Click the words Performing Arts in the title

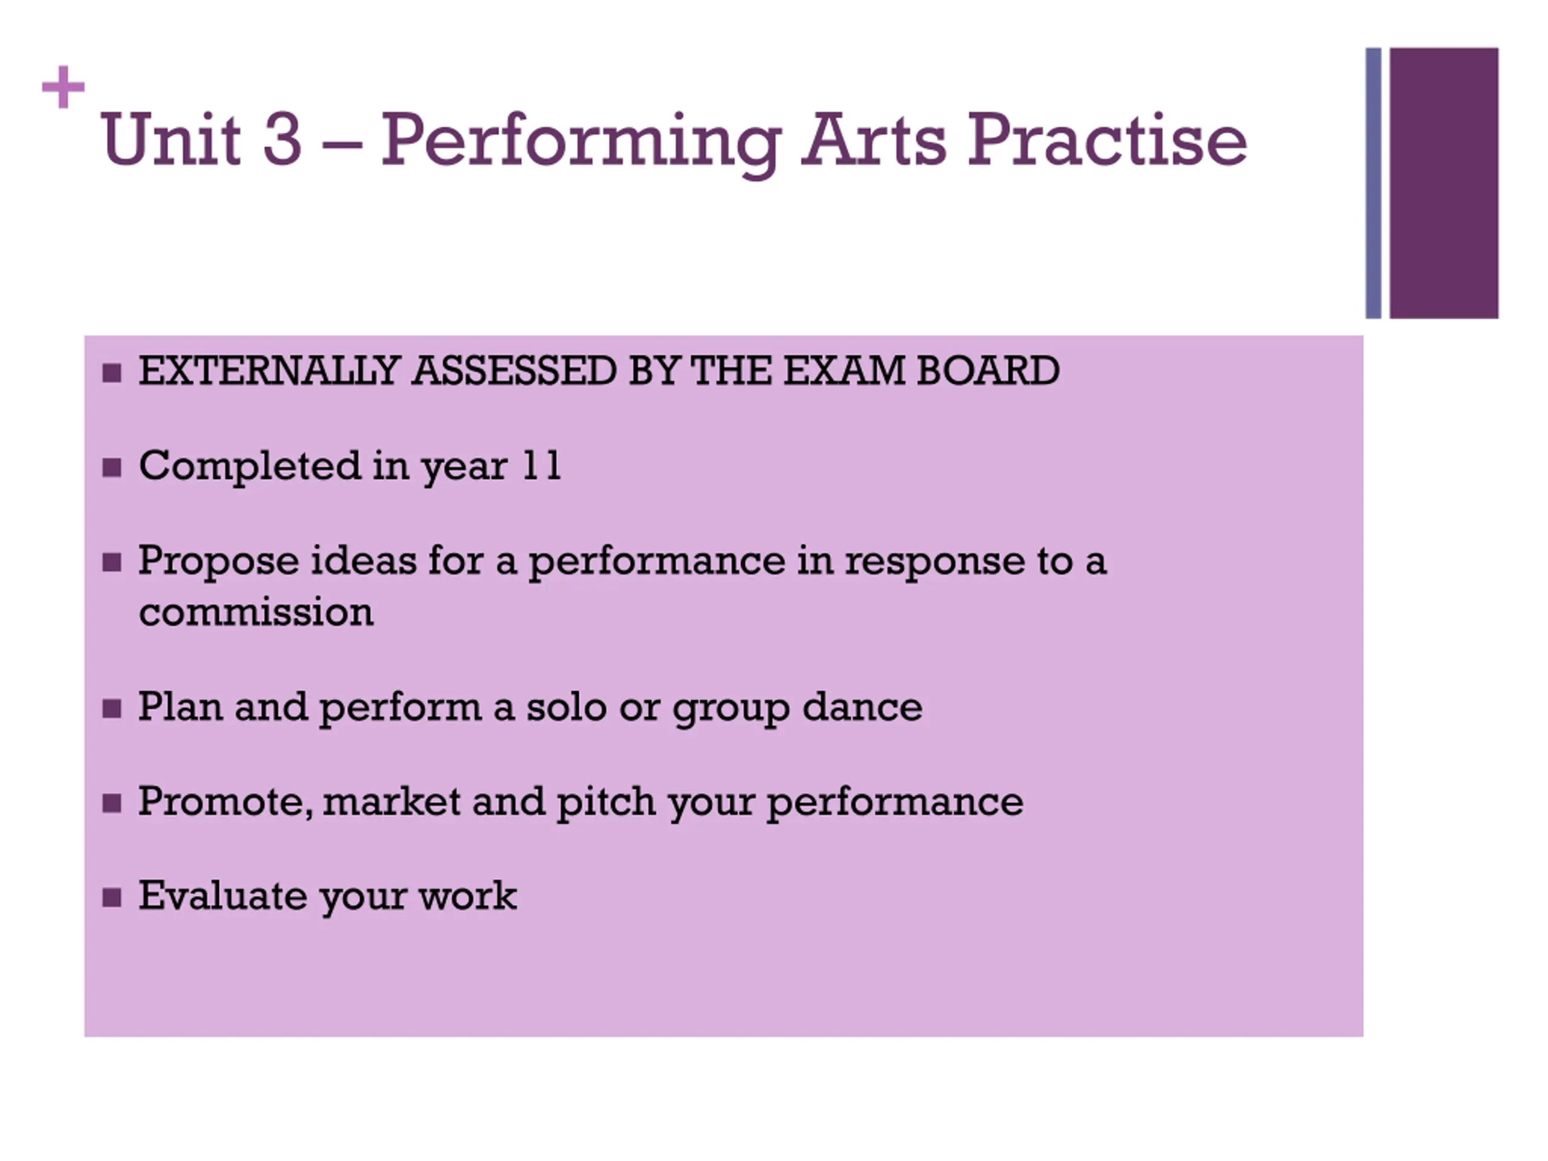[x=663, y=143]
